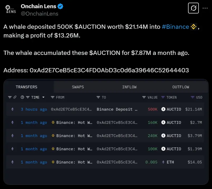The width and height of the screenshot is (212, 189).
Task: Click the Onchain Lens profile avatar
Action: coord(10,9)
